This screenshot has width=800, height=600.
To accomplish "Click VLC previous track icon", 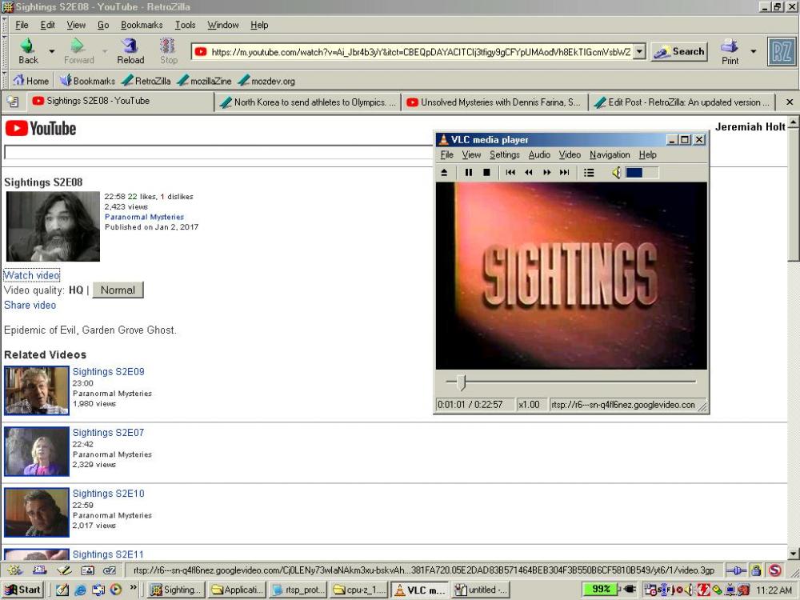I will point(510,173).
